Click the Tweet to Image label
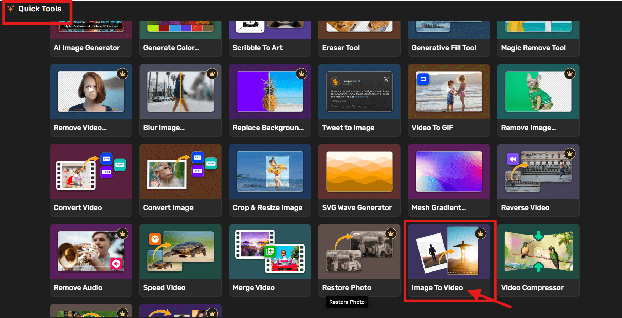The width and height of the screenshot is (622, 318). point(348,128)
